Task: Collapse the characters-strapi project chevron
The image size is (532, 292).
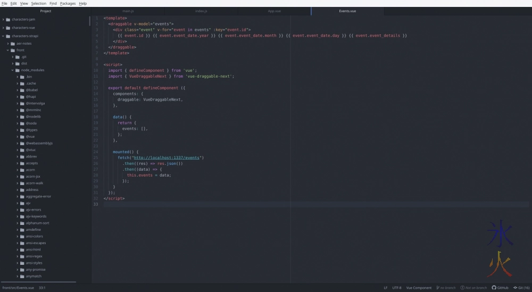Action: click(x=3, y=36)
